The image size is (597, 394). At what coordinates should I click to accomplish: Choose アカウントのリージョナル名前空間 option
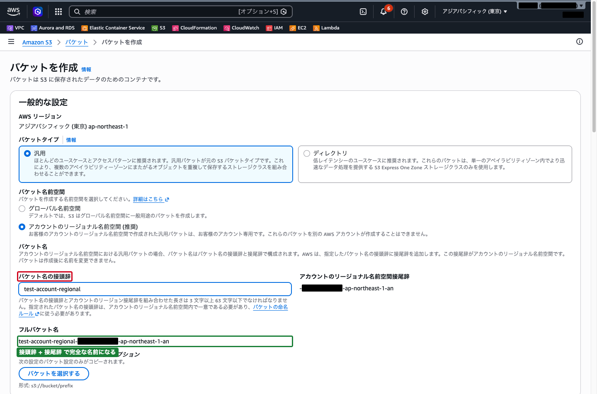tap(22, 227)
